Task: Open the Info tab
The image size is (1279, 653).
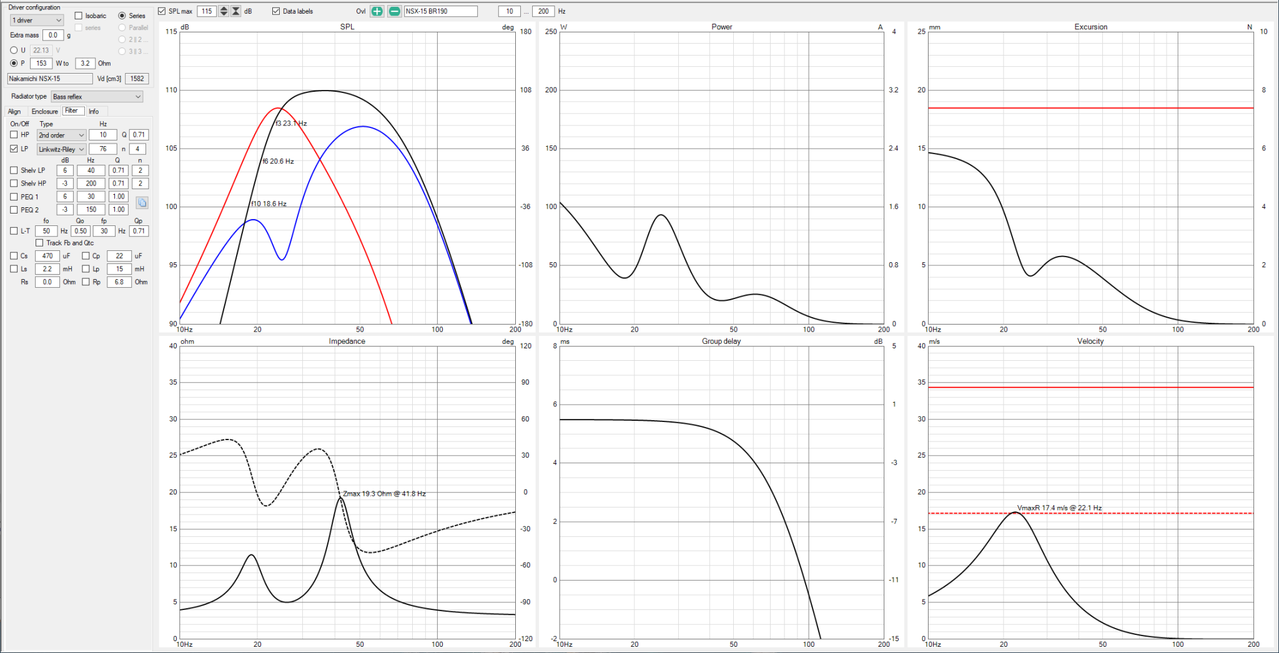Action: [94, 112]
